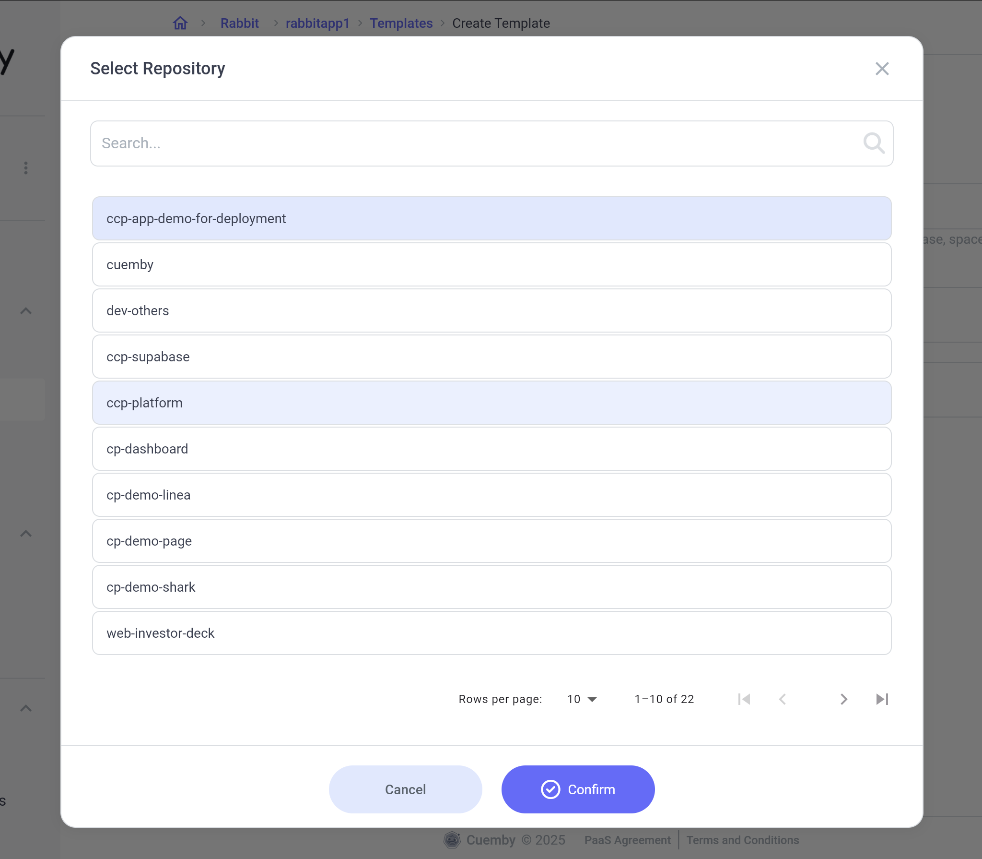
Task: Jump to the last page of results
Action: pos(881,699)
